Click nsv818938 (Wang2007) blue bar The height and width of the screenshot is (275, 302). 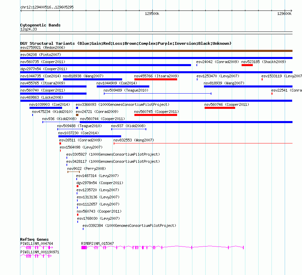pyautogui.click(x=92, y=79)
